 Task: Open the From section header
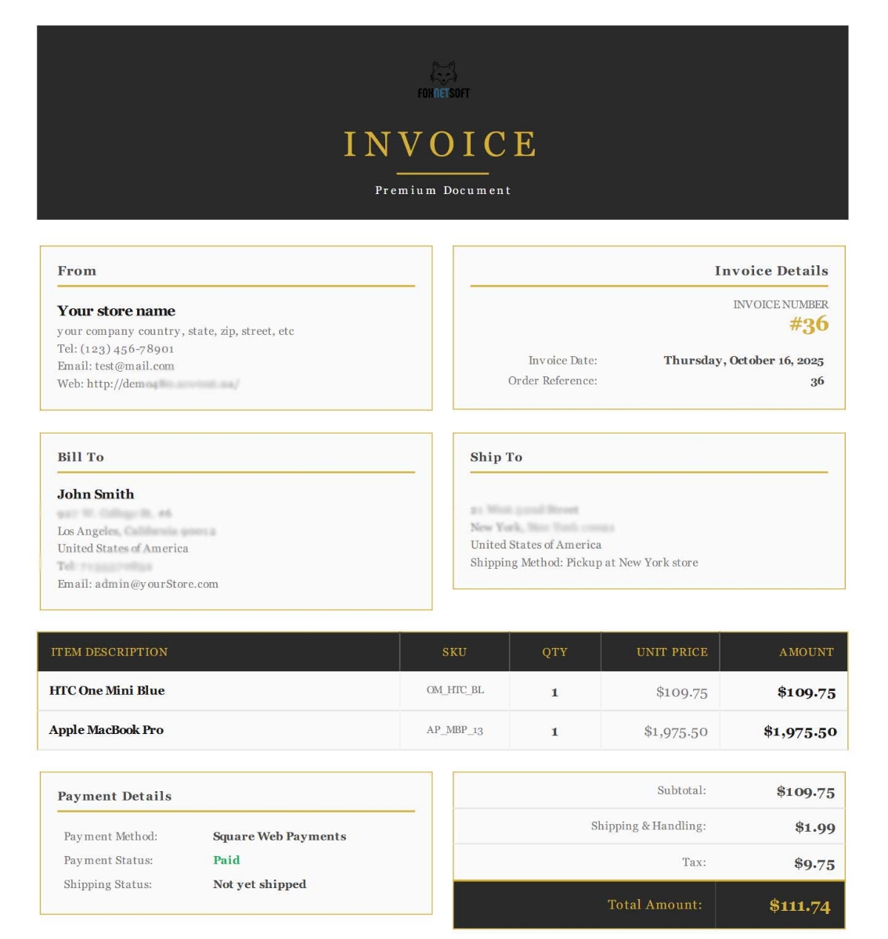pyautogui.click(x=78, y=271)
